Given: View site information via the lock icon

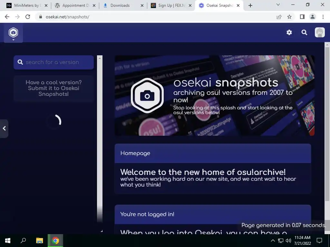Looking at the screenshot, I should pos(41,17).
